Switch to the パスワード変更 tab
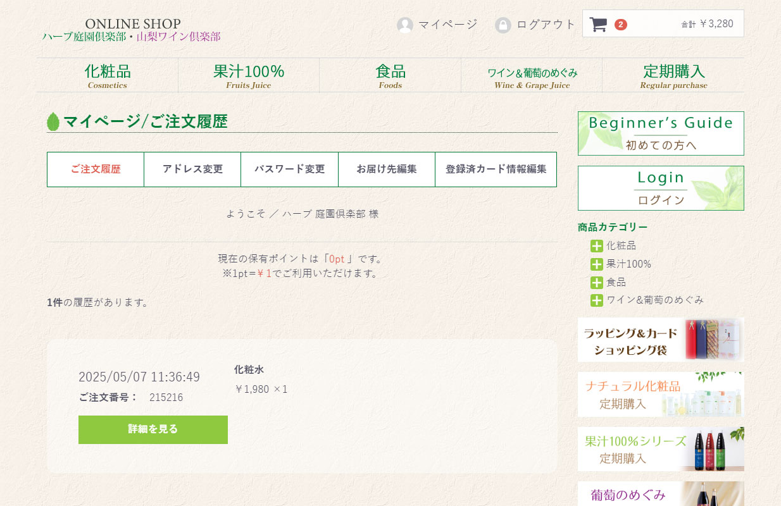The height and width of the screenshot is (506, 781). coord(289,170)
